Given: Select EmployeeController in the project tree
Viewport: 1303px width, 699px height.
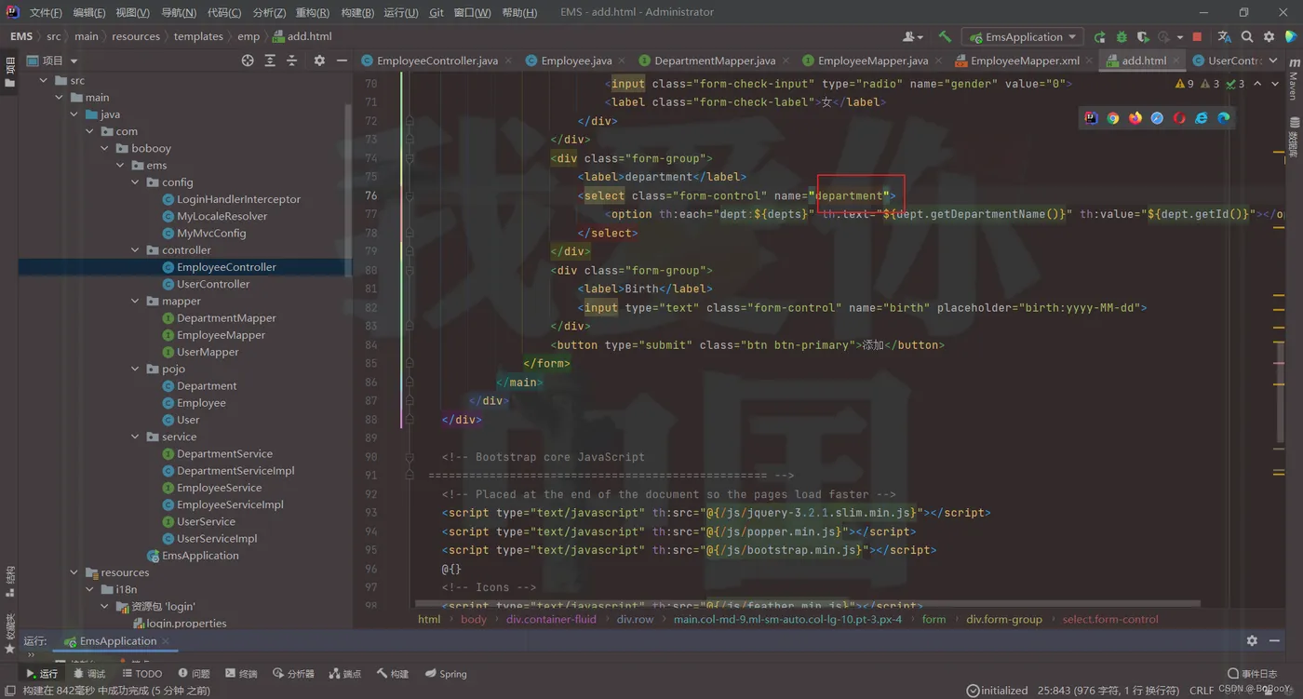Looking at the screenshot, I should (226, 267).
